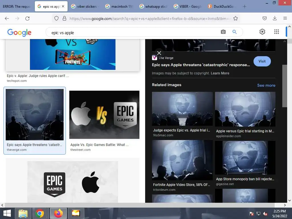Open the thestreet.com result caption

point(100,147)
